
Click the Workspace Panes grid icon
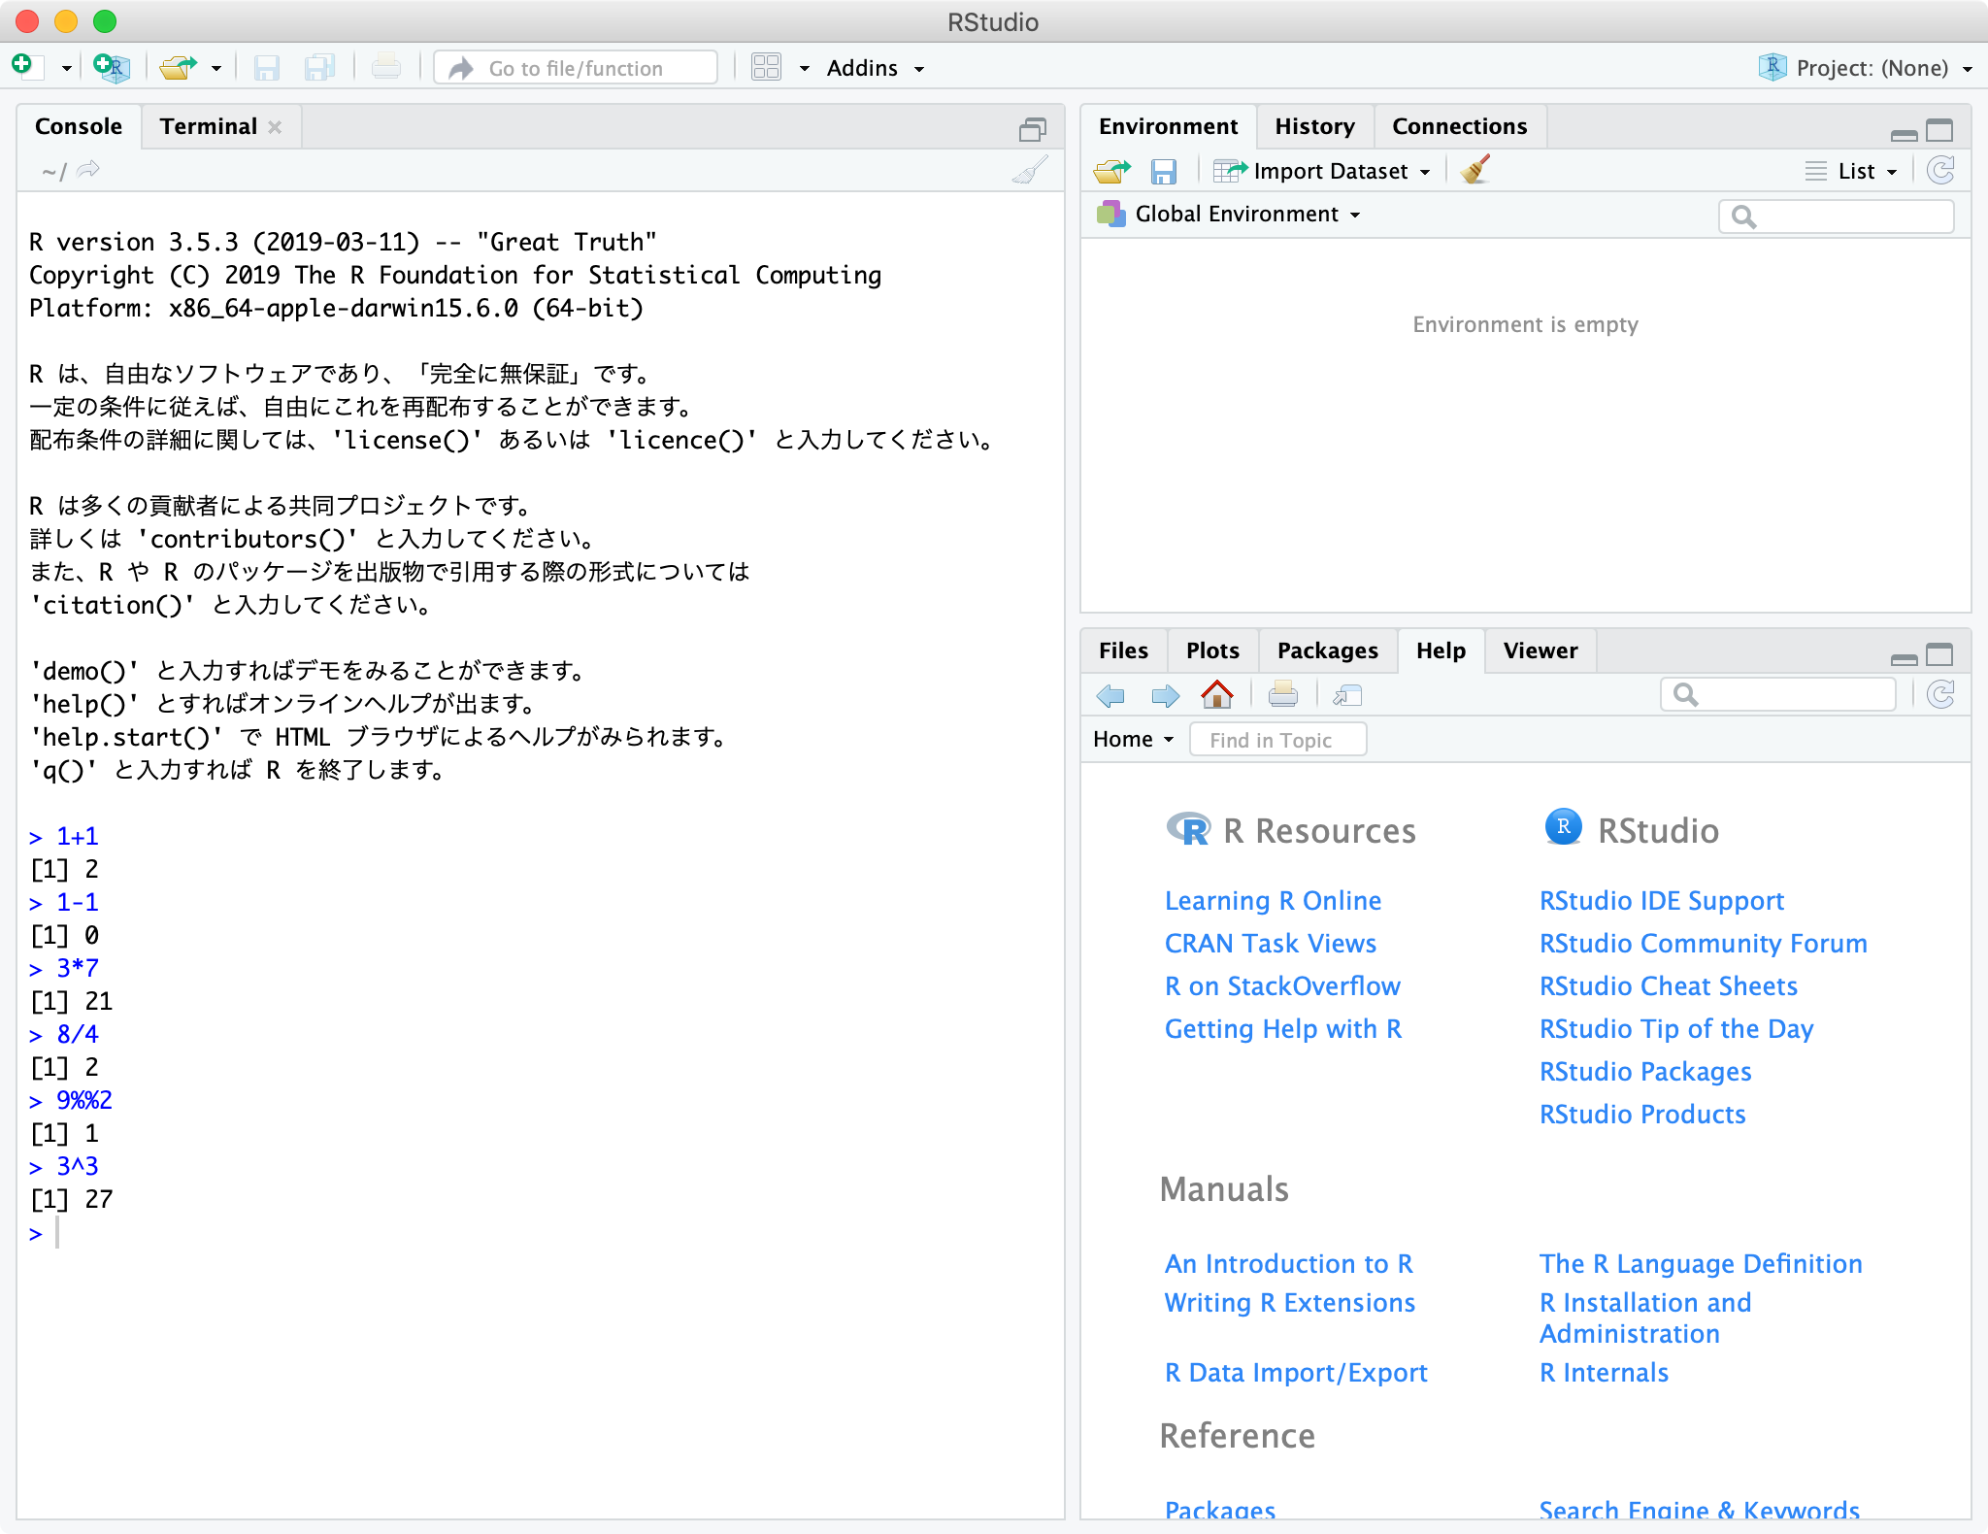[767, 67]
